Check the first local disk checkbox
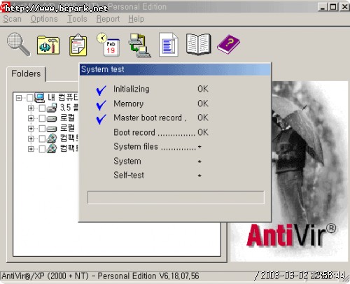The height and width of the screenshot is (284, 350). click(42, 118)
